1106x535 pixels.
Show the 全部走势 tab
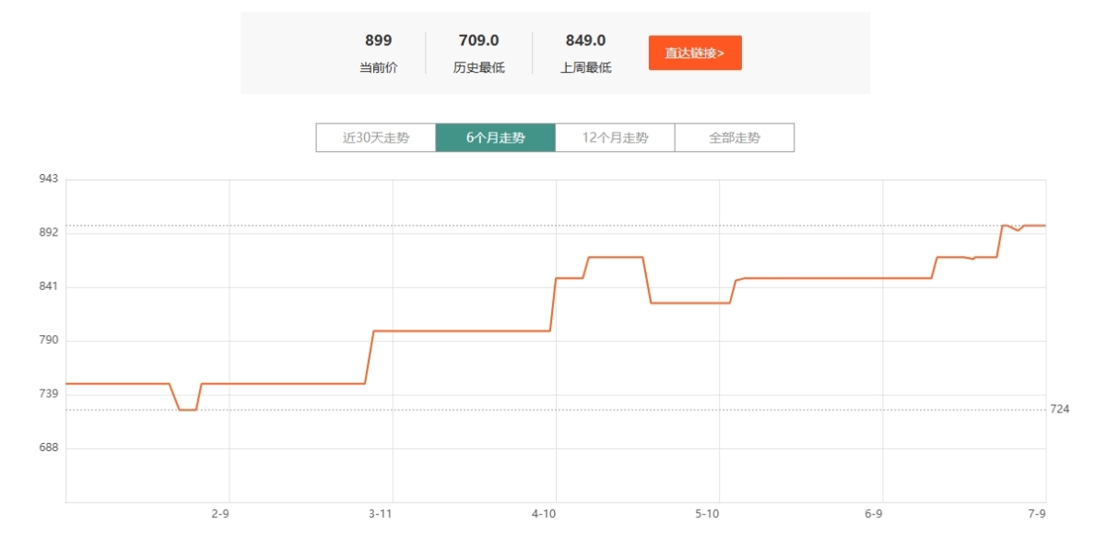pyautogui.click(x=735, y=138)
